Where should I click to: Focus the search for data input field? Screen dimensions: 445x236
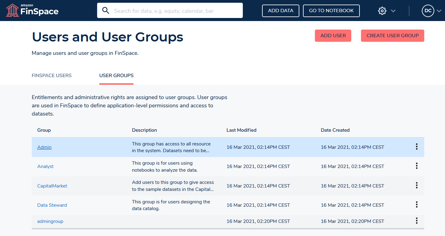pyautogui.click(x=170, y=11)
